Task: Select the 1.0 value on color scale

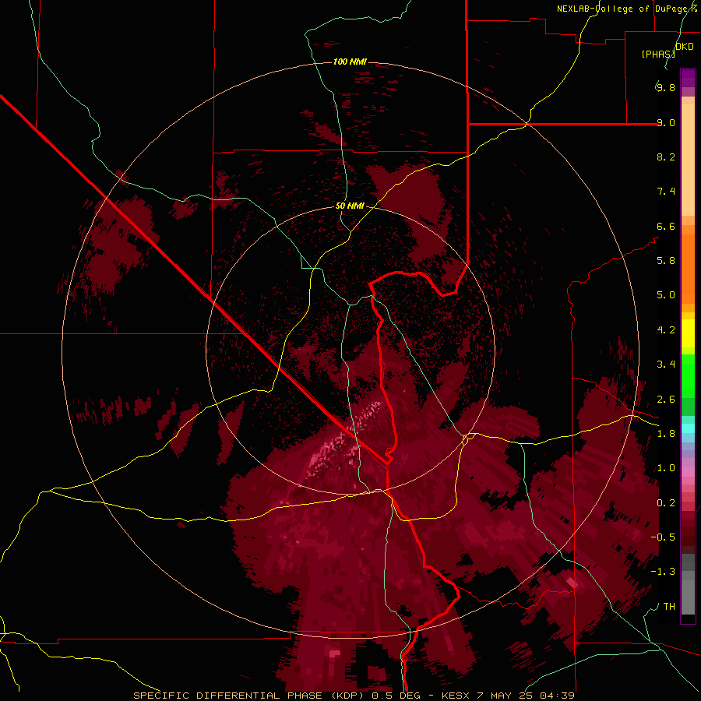Action: click(665, 468)
